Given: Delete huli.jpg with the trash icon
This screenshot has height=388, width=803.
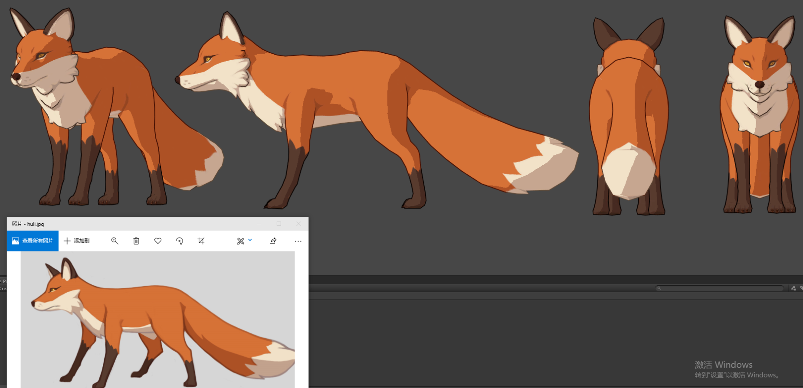Looking at the screenshot, I should point(136,241).
